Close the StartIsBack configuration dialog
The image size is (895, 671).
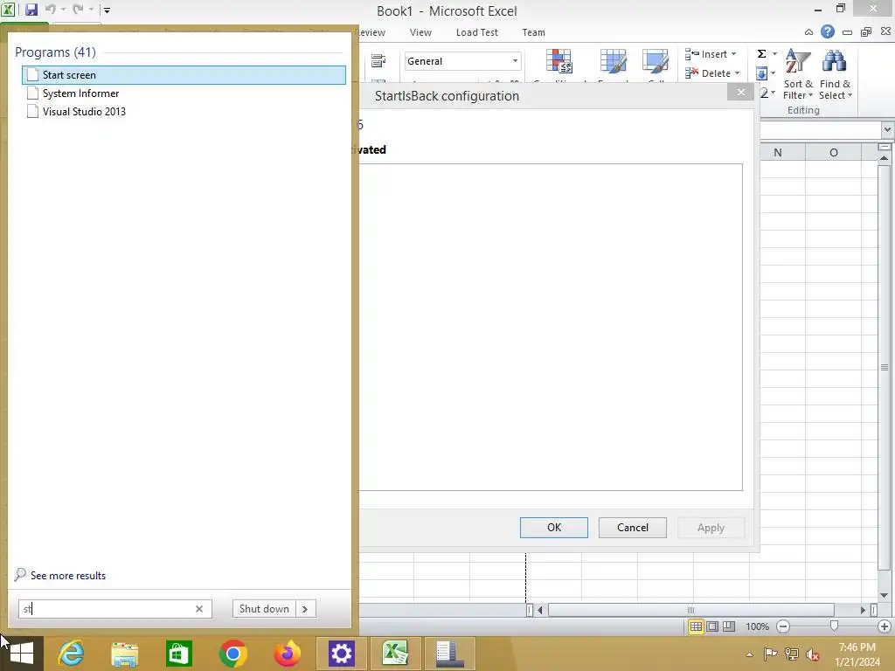(x=741, y=92)
